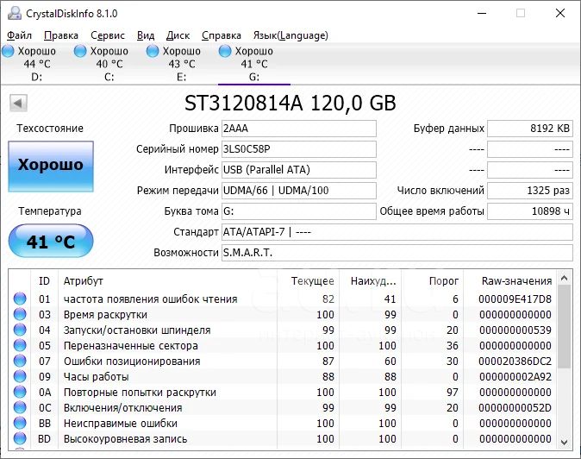This screenshot has width=581, height=459.
Task: Click the firmware field 2AAA
Action: (298, 129)
